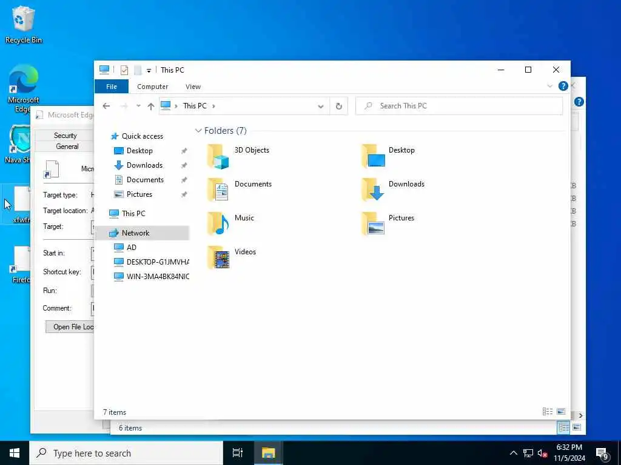Viewport: 621px width, 465px height.
Task: Open Task View on taskbar
Action: 238,453
